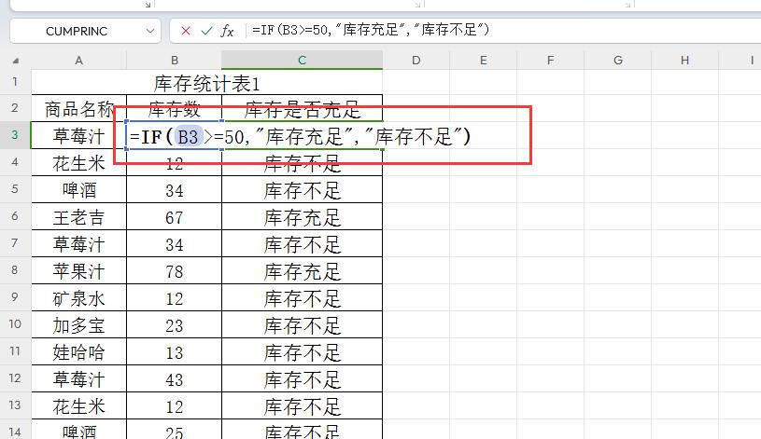The image size is (761, 439).
Task: Select row 12 header
Action: click(x=15, y=377)
